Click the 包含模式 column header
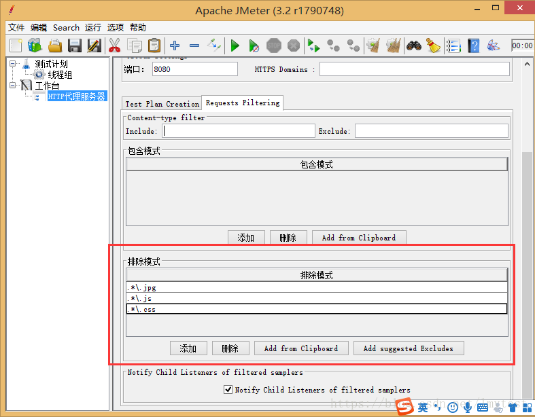 pos(317,164)
